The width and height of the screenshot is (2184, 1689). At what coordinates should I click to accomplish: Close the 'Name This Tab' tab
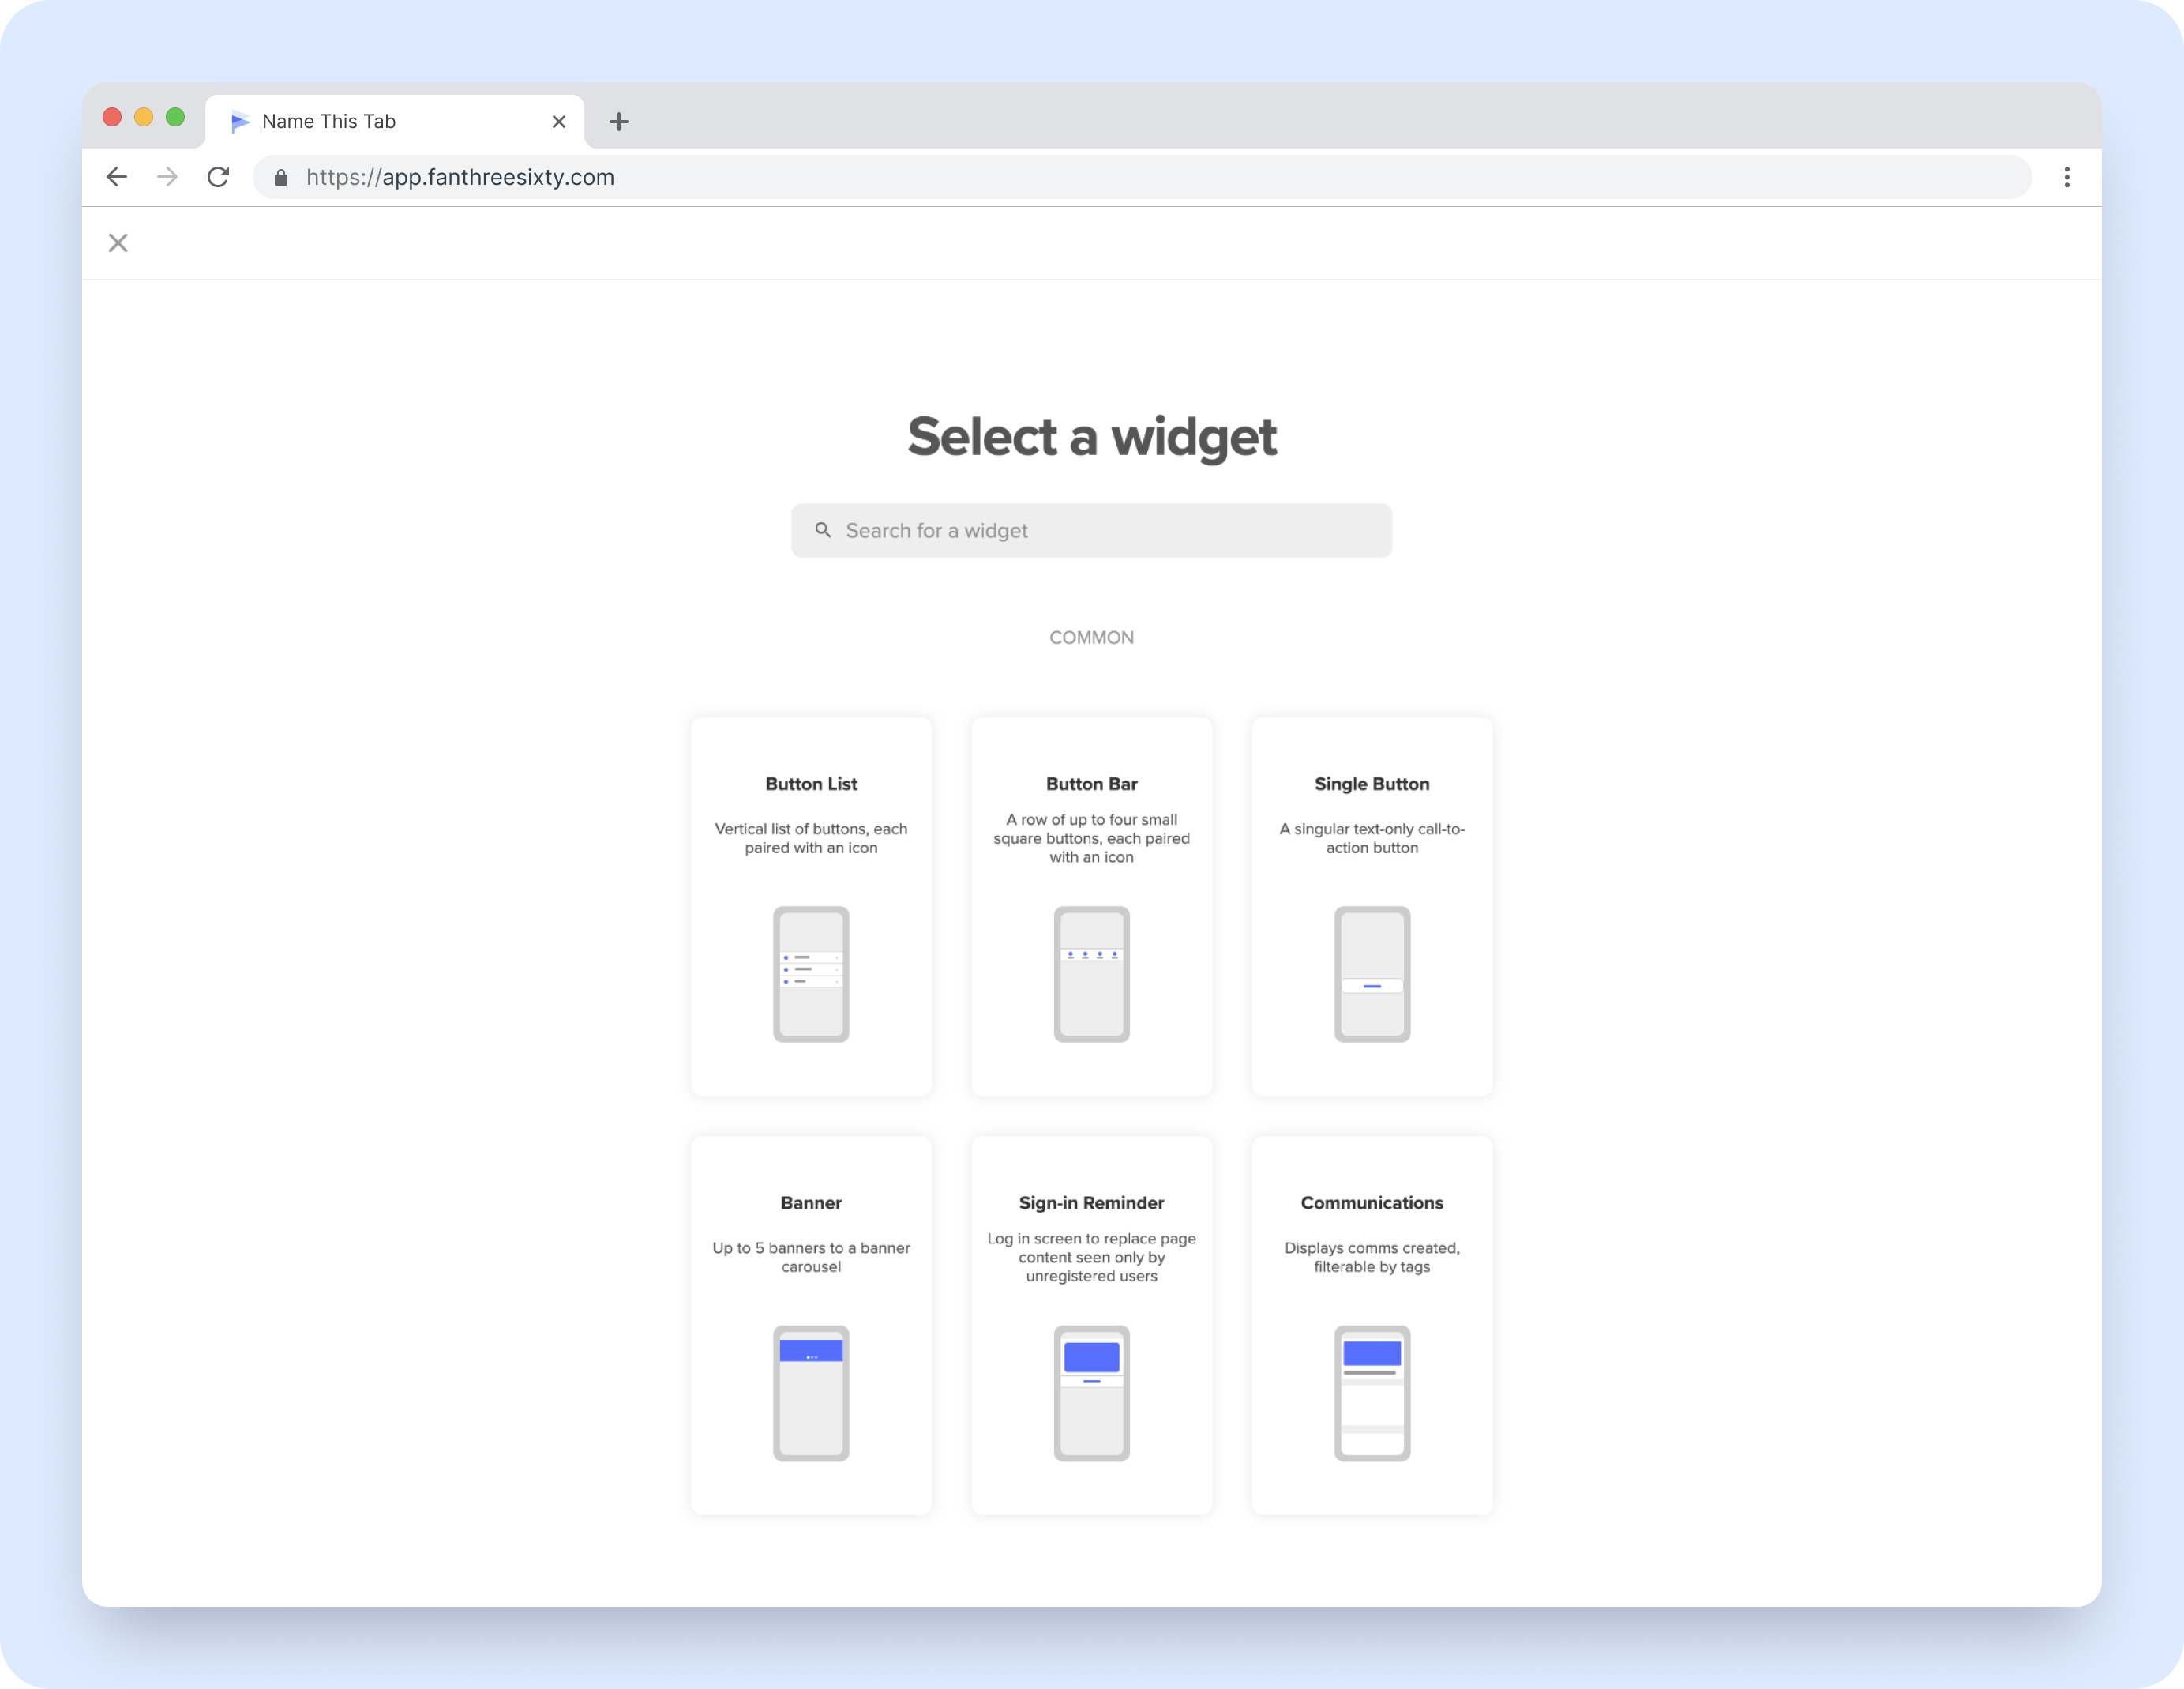pyautogui.click(x=559, y=122)
